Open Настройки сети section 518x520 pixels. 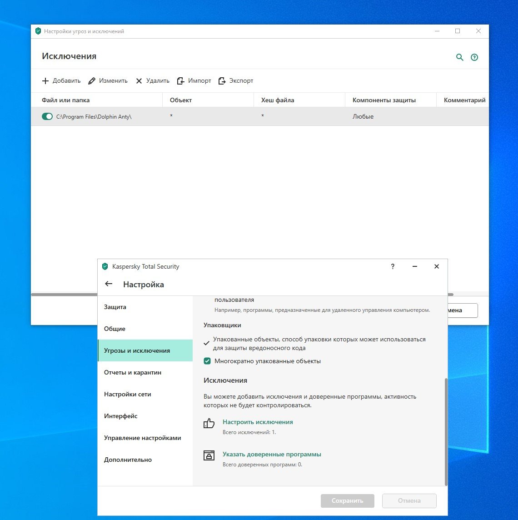coord(145,394)
